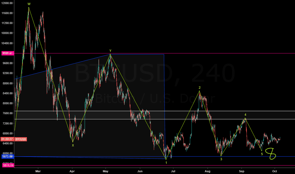Click the Aug label on time axis
Viewport: 295px width, 174px height.
coord(208,171)
